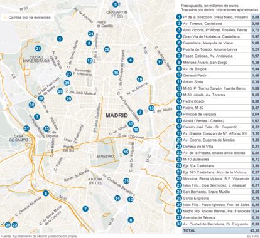Viewport: 260px width, 238px height.
Task: Select marker 33 on Av. Ciudad de Barcelona
Action: [x=126, y=180]
